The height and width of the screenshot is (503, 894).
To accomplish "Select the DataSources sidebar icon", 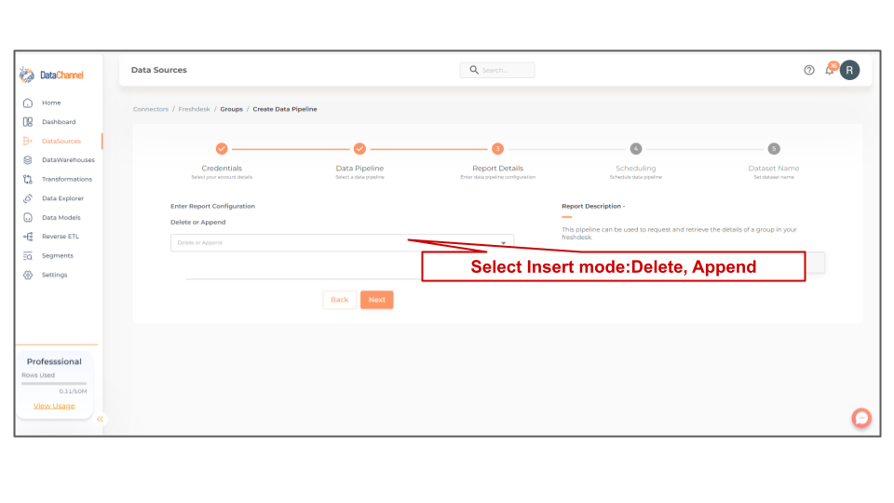I will tap(27, 141).
